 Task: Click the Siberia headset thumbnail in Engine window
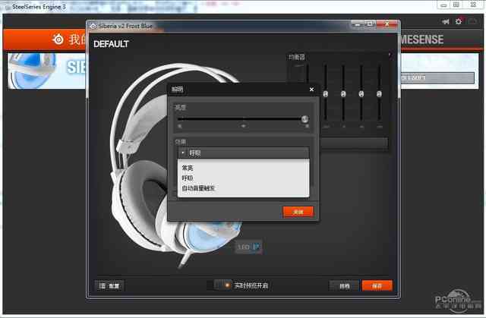coord(33,71)
